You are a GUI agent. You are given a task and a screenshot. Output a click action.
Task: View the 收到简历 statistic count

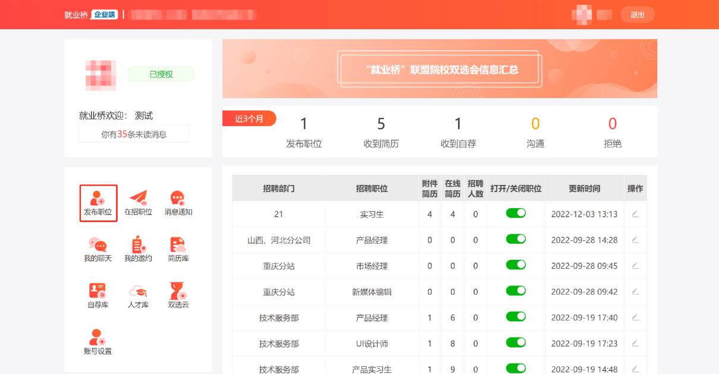(381, 124)
